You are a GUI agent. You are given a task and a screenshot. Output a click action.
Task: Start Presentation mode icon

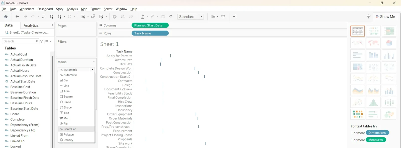[223, 16]
